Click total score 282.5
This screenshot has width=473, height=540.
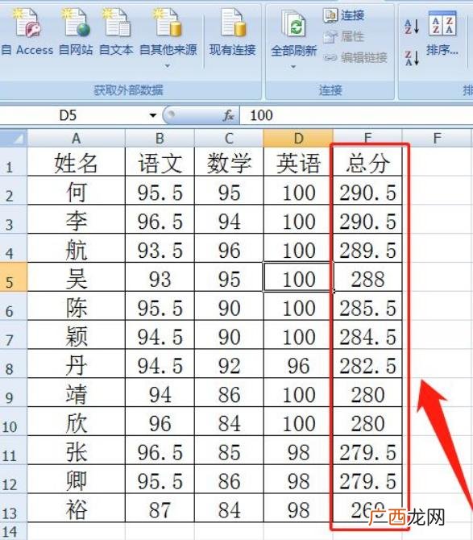(x=367, y=363)
